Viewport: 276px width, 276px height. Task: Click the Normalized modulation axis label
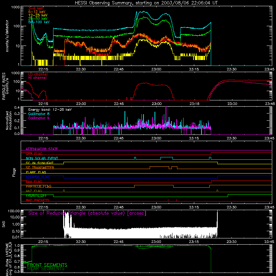click(9, 120)
